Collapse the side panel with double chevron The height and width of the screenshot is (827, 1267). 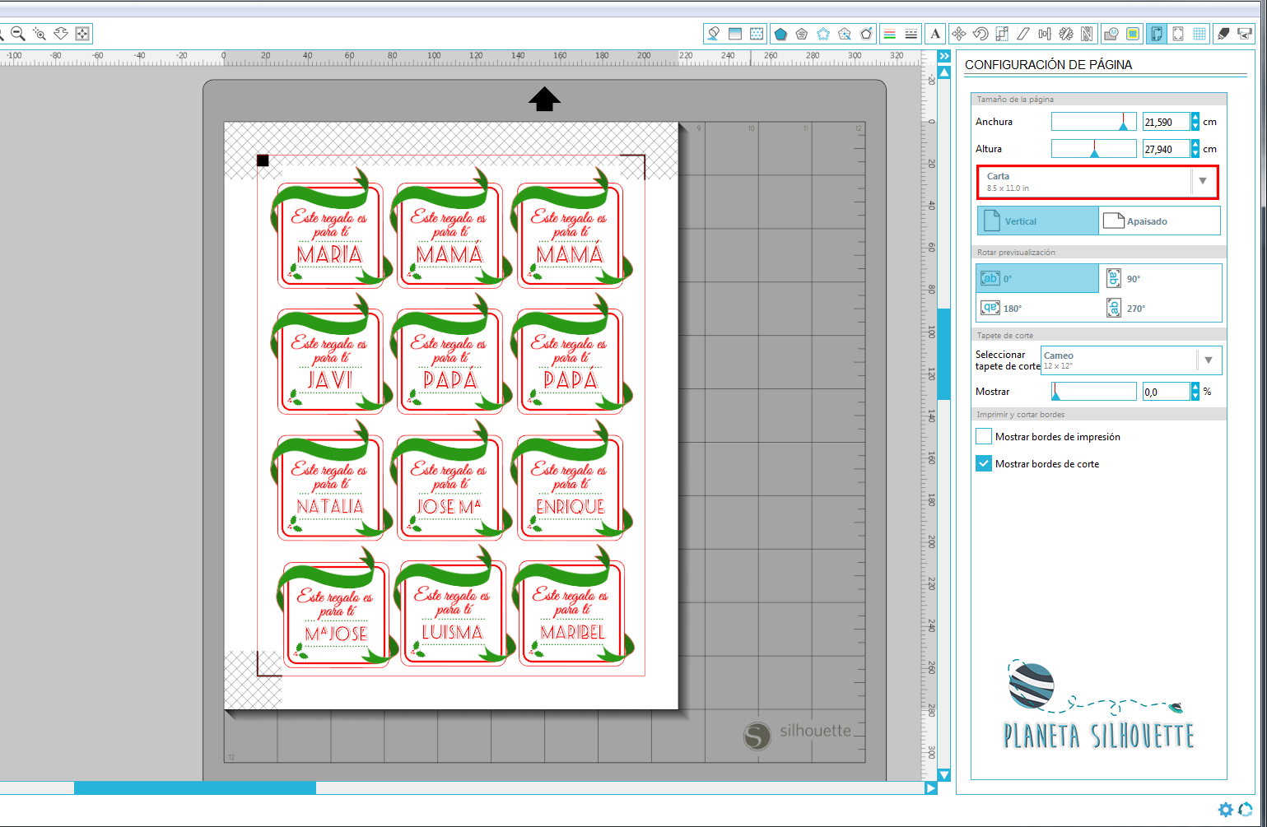[944, 56]
